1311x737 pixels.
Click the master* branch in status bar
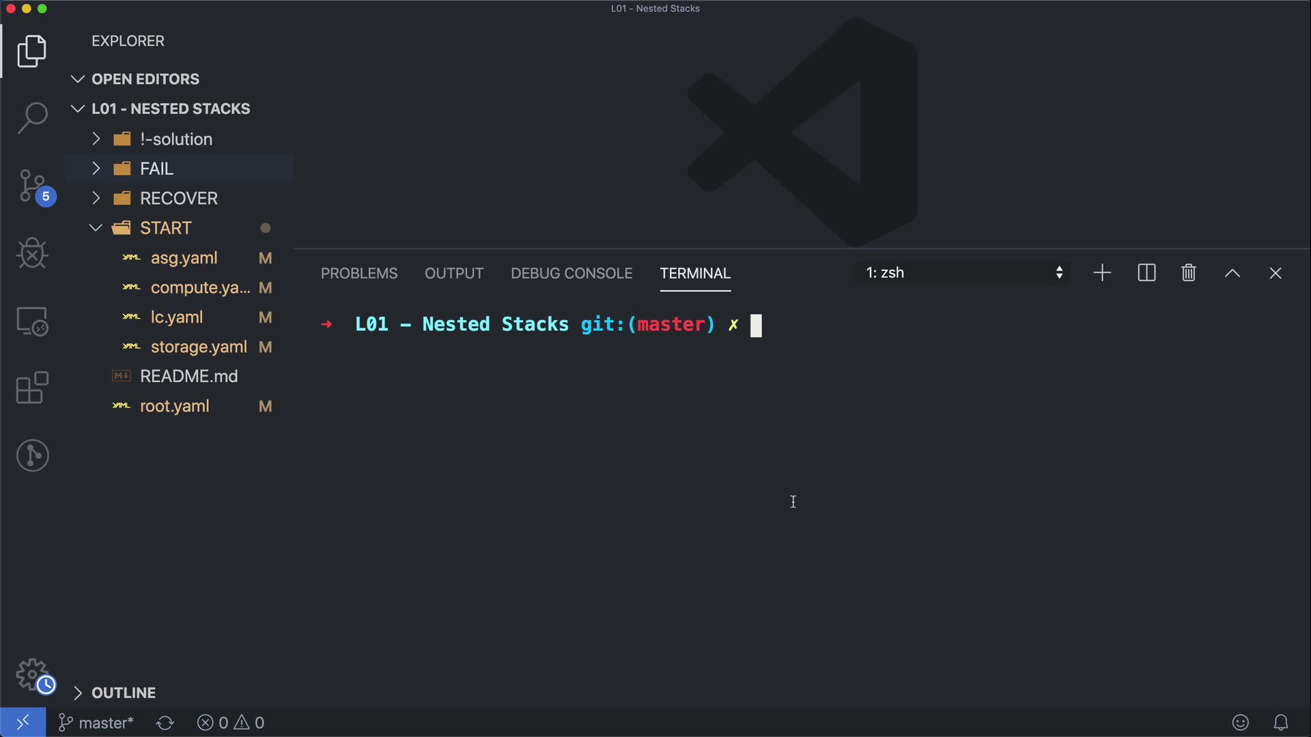[x=96, y=723]
